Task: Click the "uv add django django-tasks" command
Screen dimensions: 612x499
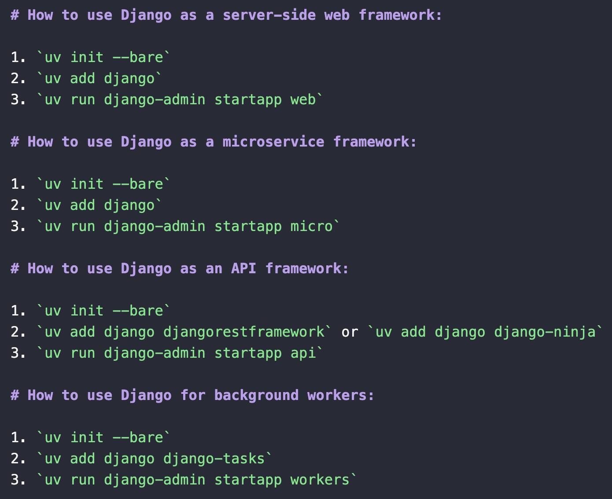Action: 155,459
